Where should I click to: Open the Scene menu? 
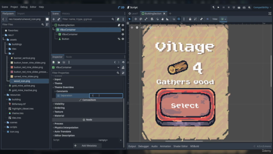tap(5, 7)
